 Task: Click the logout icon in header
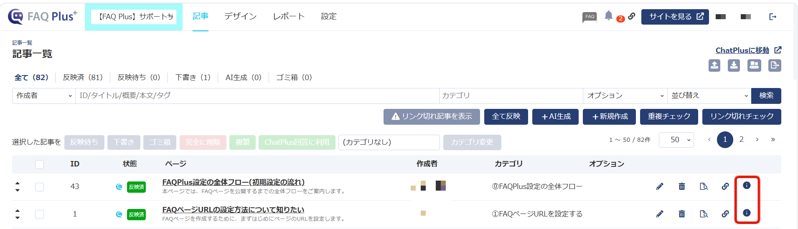click(x=773, y=17)
